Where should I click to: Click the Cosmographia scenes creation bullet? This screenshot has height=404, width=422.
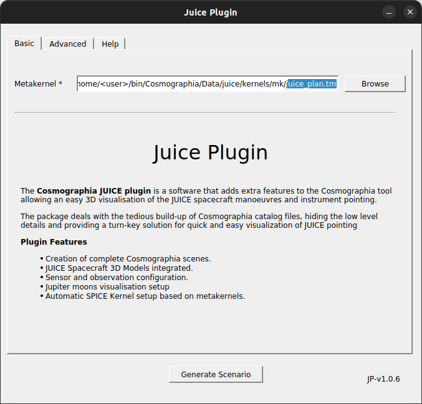(128, 258)
